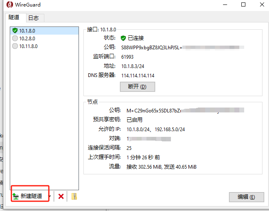Maximize the WireGuard window
Screen dimensions: 269x211
click(243, 4)
